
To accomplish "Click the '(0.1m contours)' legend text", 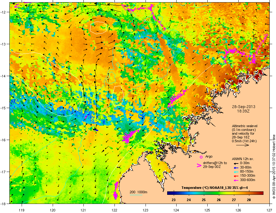I will tap(244, 130).
